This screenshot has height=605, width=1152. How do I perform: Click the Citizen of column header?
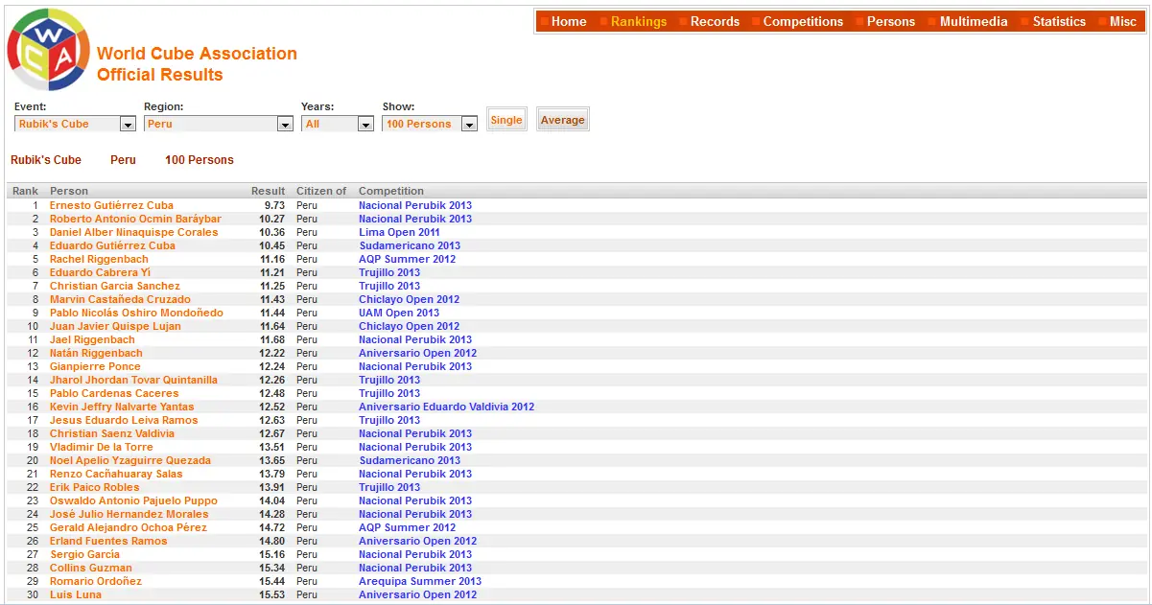(321, 191)
